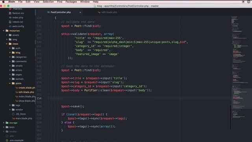This screenshot has width=252, height=142.
Task: Open the Packages menu
Action: point(71,2)
